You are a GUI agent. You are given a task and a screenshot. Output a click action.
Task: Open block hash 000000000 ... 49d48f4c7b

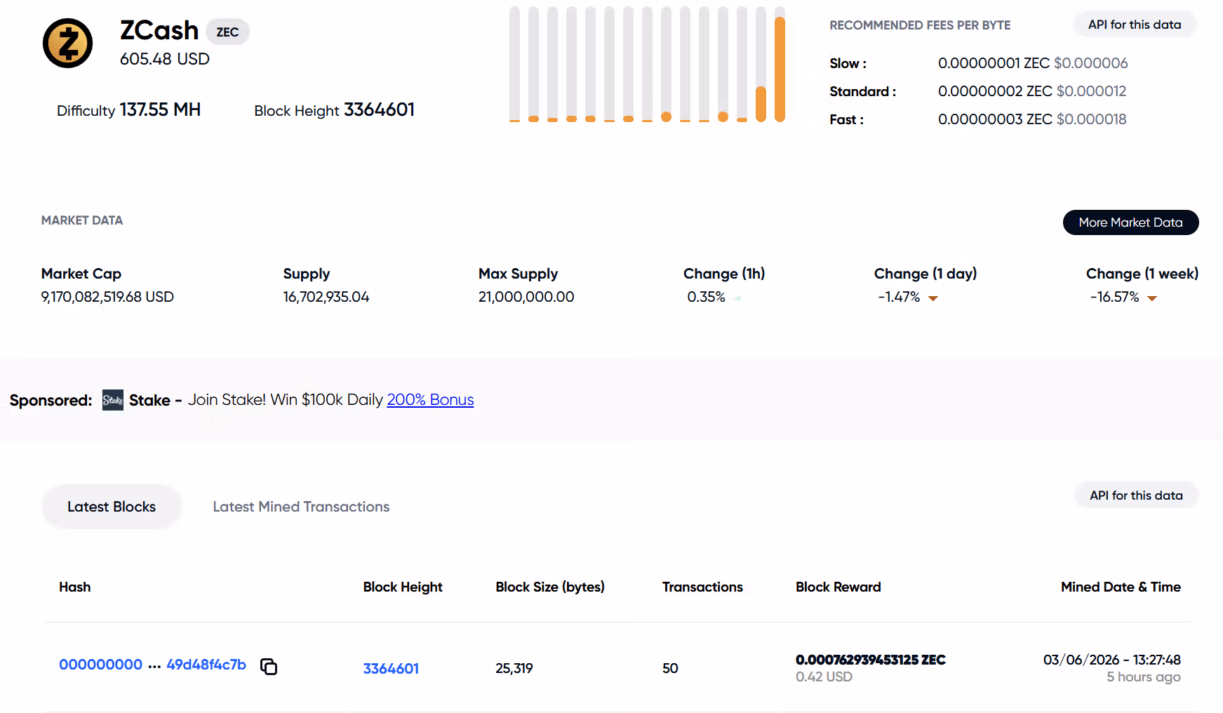coord(152,665)
